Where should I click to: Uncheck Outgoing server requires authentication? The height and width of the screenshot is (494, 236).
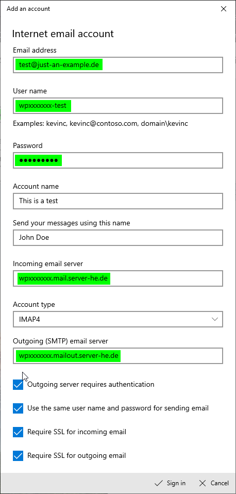(18, 385)
